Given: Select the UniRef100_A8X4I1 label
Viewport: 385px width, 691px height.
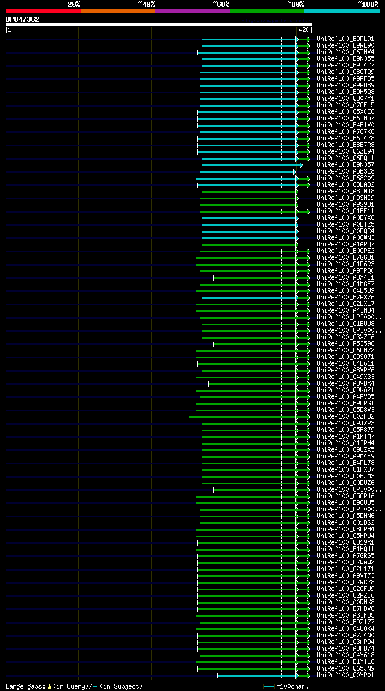Looking at the screenshot, I should coord(345,277).
